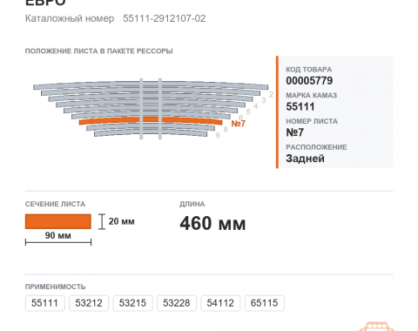The height and width of the screenshot is (331, 418).
Task: Click the РАСПОЛОЖЕНИЕ label
Action: pos(316,147)
